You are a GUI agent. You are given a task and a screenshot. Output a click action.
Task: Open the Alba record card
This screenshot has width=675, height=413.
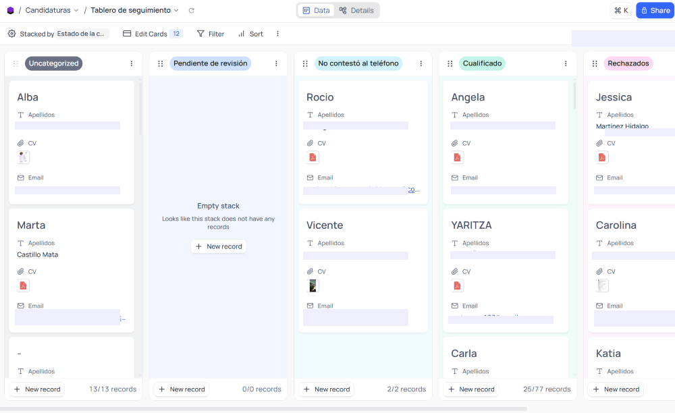point(72,142)
